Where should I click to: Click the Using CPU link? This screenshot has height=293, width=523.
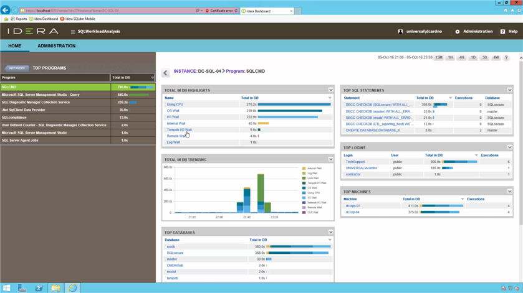point(175,105)
